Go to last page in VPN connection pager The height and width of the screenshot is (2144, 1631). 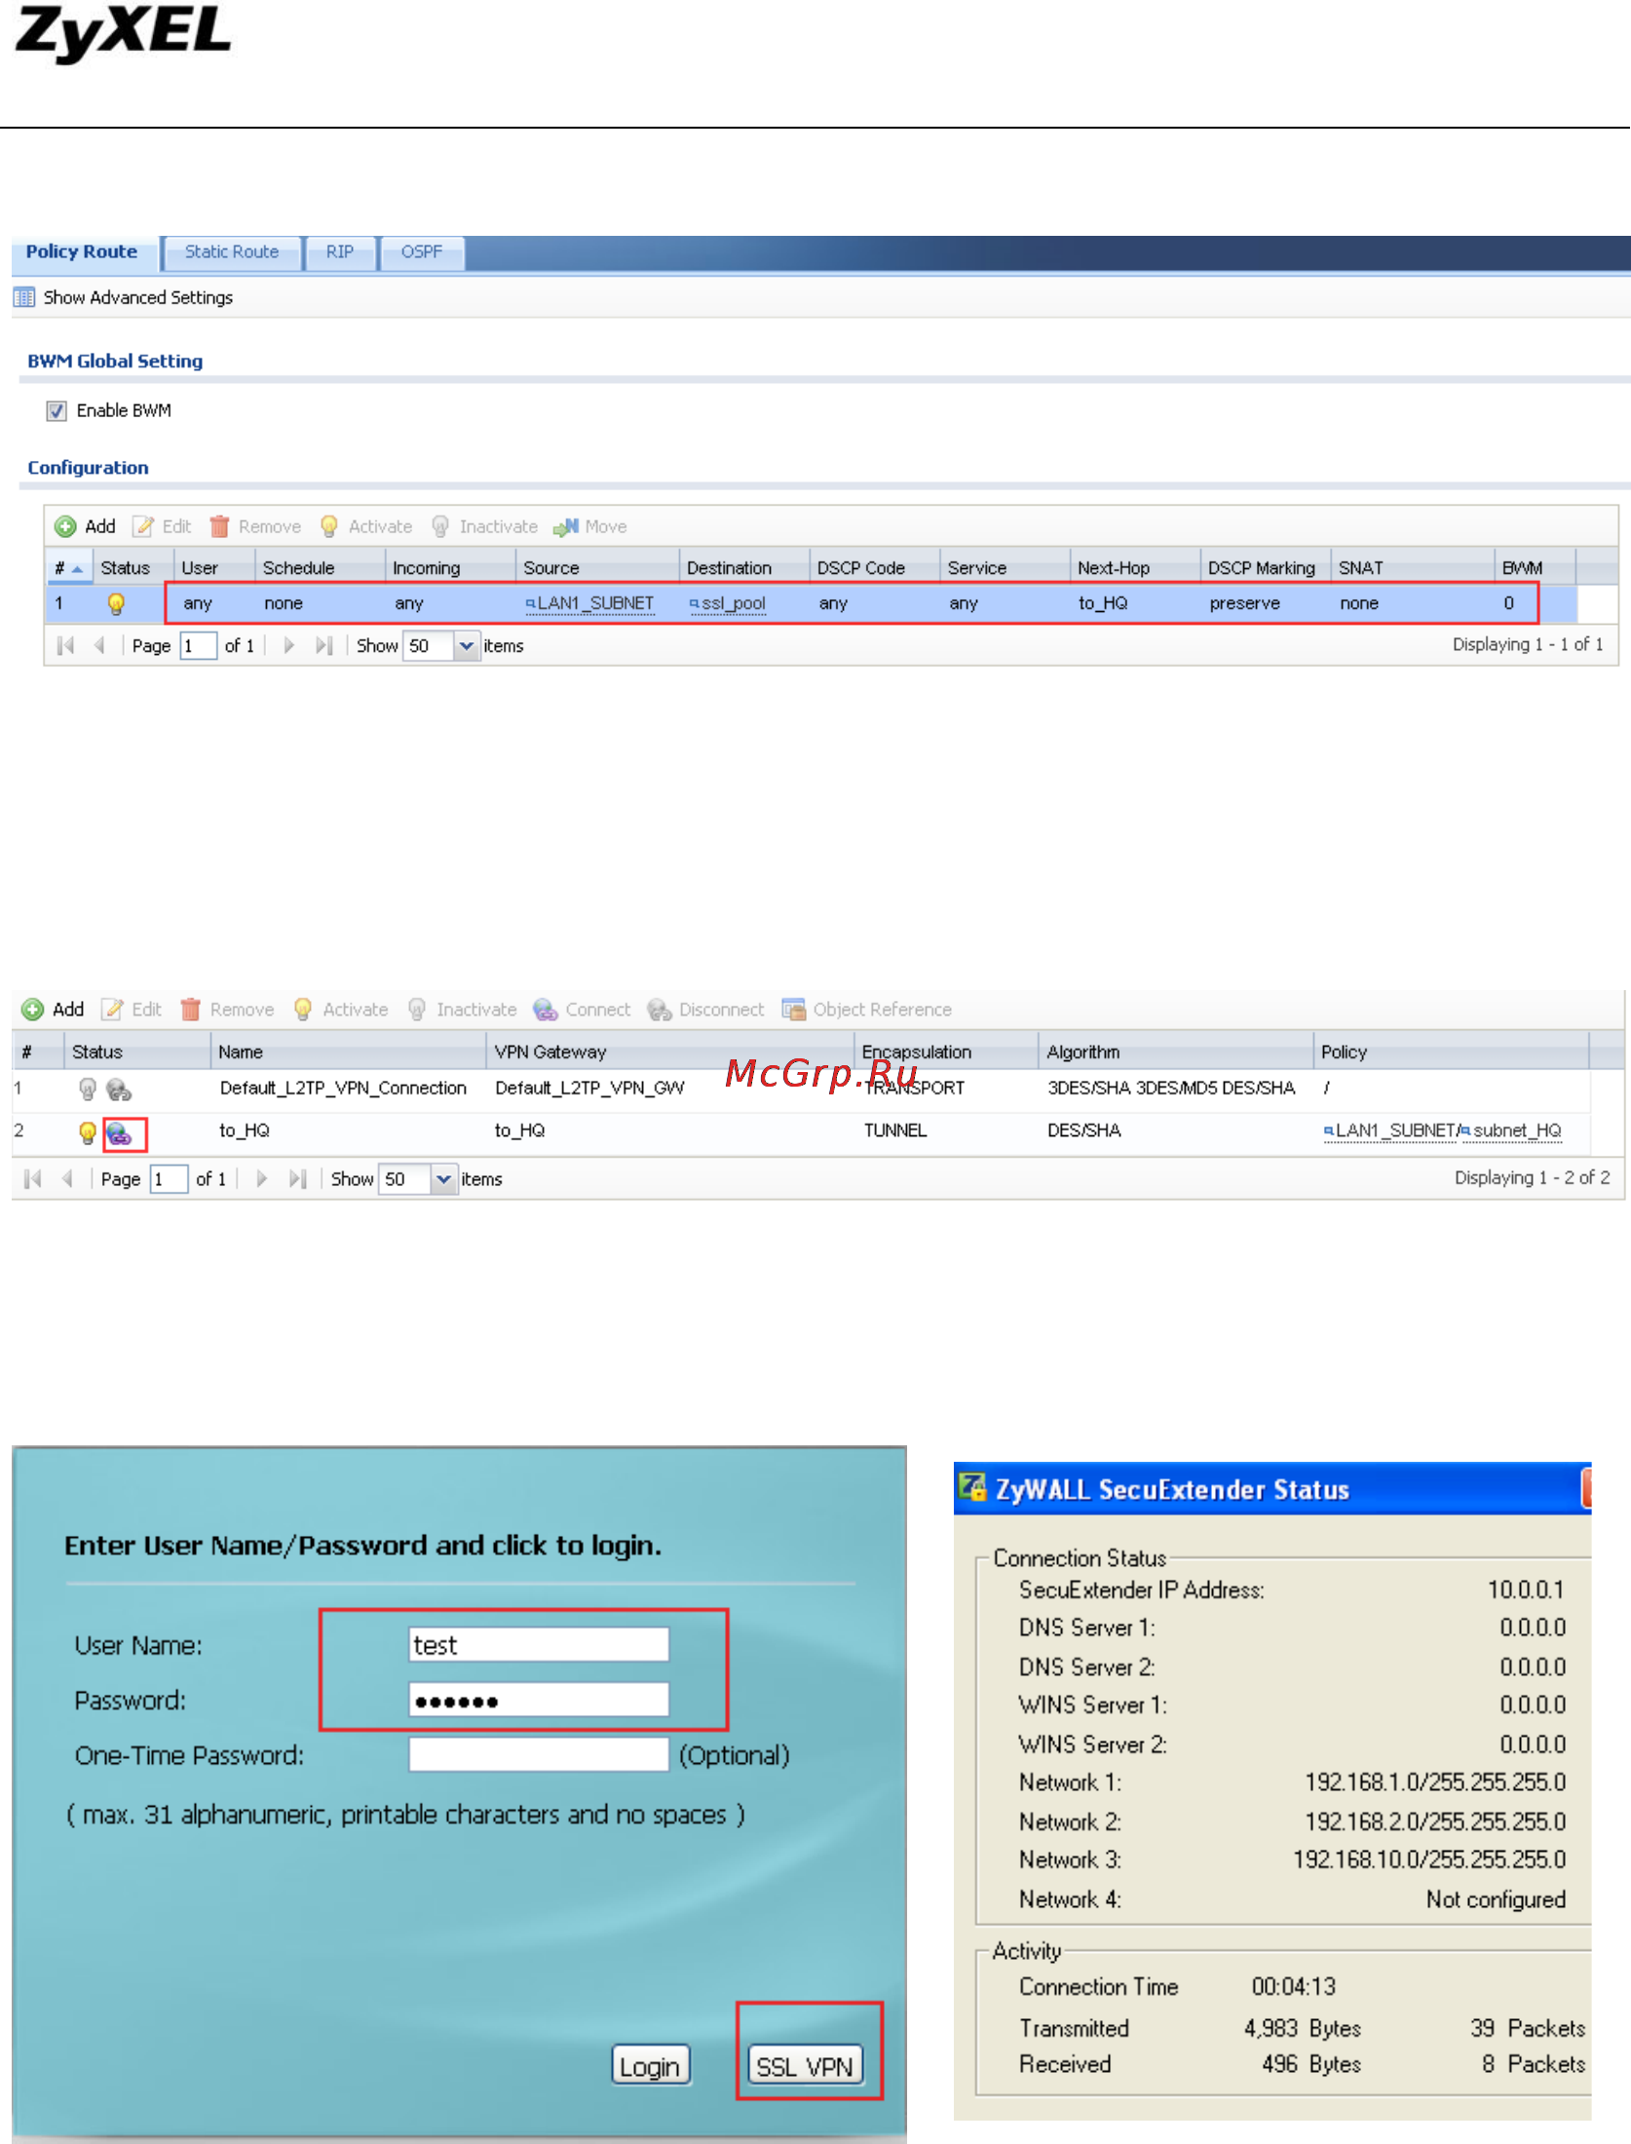pyautogui.click(x=297, y=1179)
